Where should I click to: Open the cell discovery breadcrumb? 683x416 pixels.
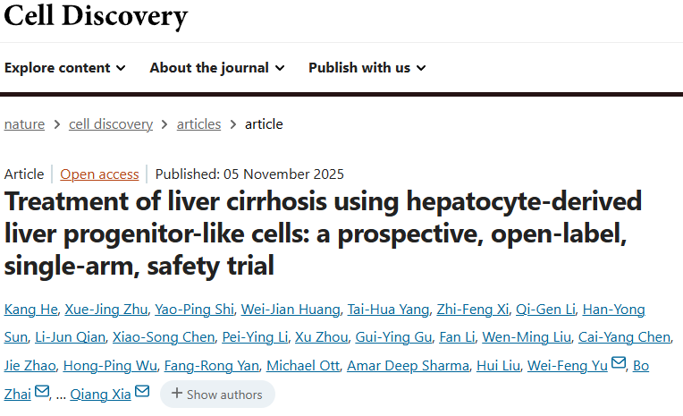point(111,124)
